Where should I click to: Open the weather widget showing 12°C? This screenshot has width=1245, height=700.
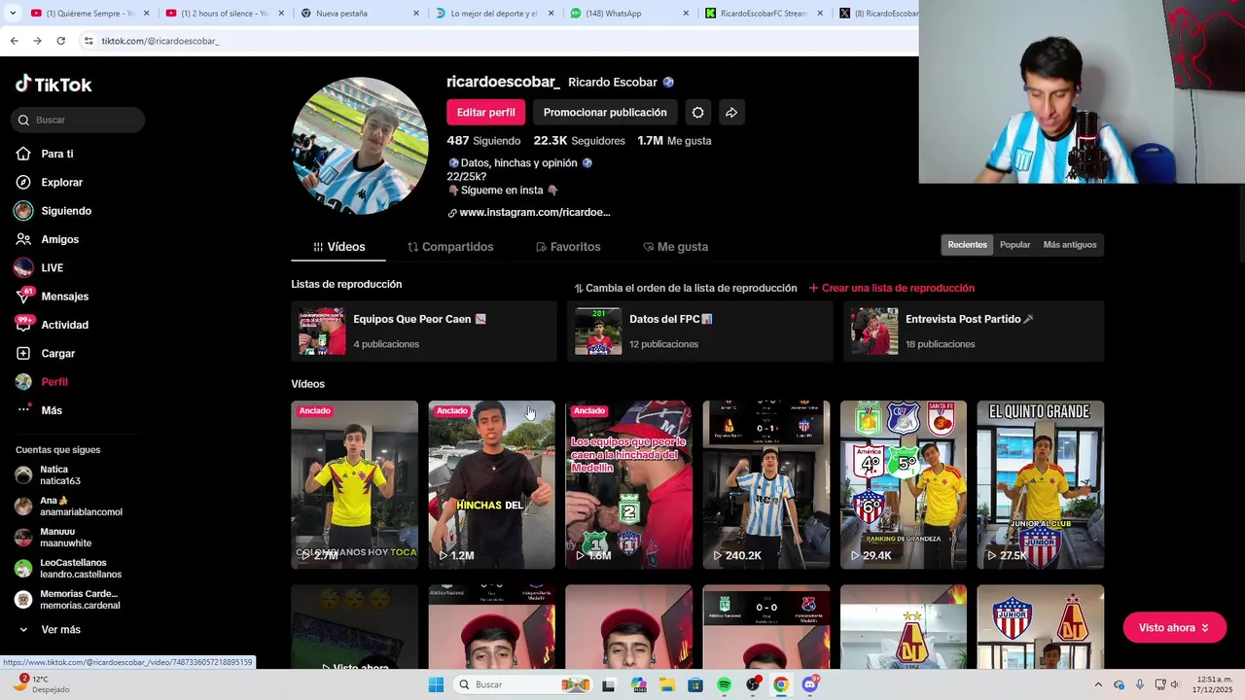click(x=44, y=684)
